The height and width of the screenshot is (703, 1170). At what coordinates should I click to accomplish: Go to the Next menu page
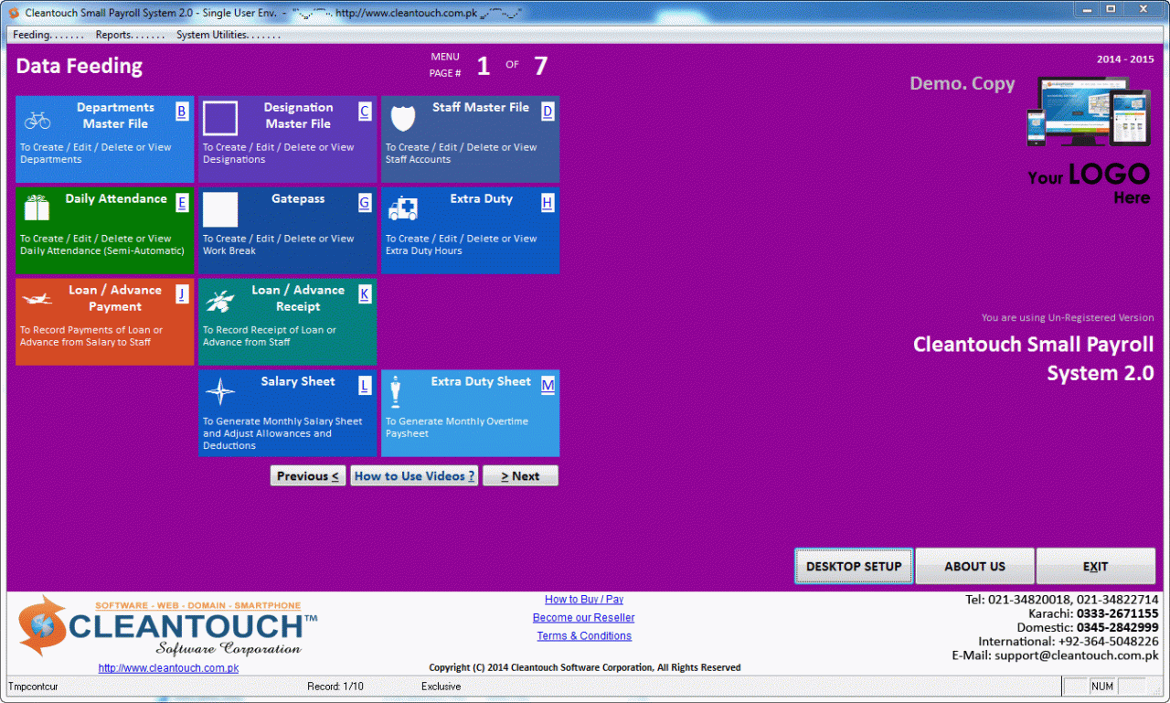coord(520,475)
